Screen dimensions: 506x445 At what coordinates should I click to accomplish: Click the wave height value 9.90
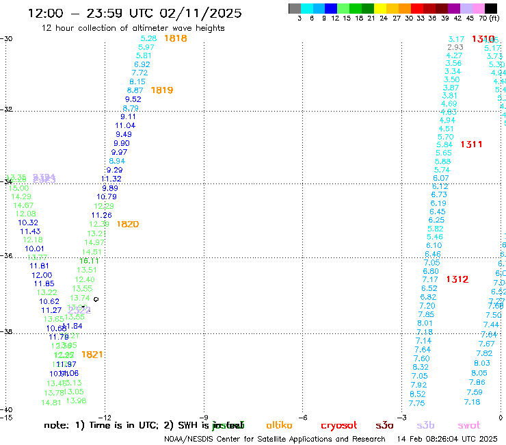(x=122, y=143)
